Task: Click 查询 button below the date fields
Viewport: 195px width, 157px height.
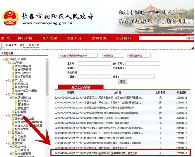Action: [123, 82]
